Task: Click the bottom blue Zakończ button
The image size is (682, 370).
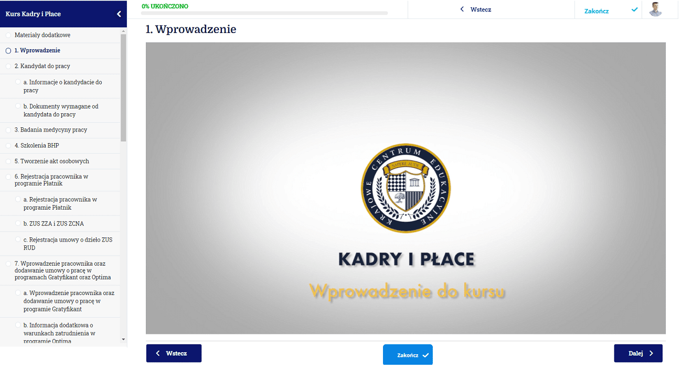Action: 408,355
